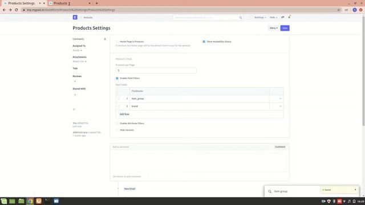The width and height of the screenshot is (365, 205).
Task: Open the ERPNext home logo
Action: click(75, 17)
